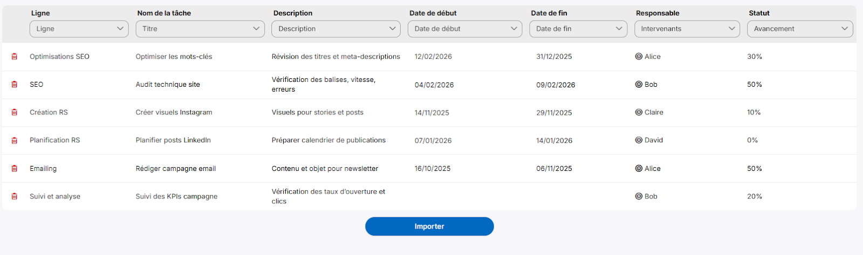Delete the Suivi et analyse row

(15, 197)
